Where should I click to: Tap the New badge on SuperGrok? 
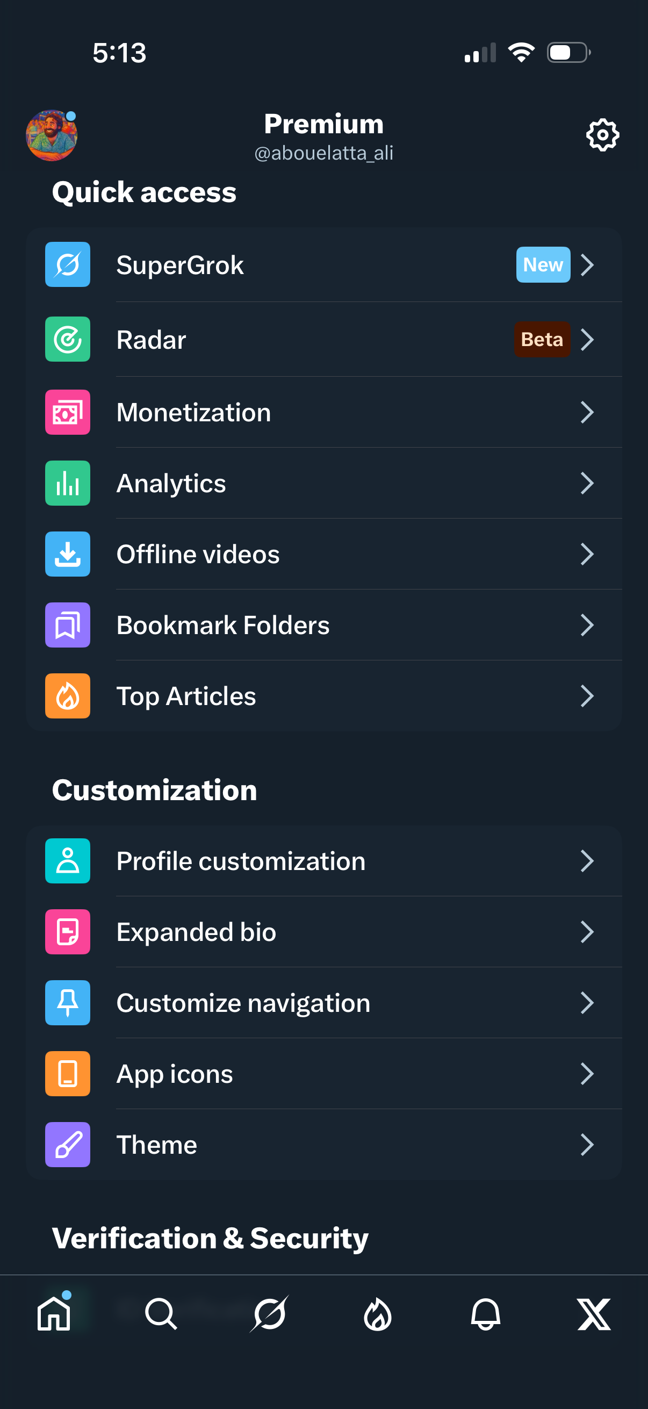543,265
